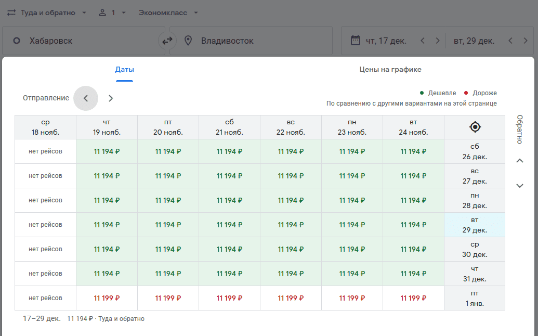
Task: Click the reset dates target icon
Action: [x=474, y=127]
